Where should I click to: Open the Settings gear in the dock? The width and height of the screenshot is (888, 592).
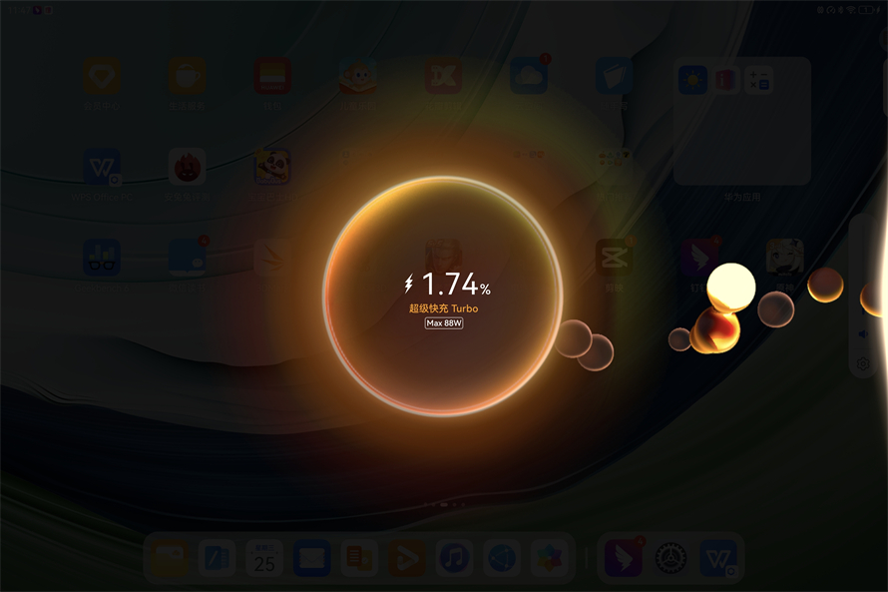coord(670,558)
